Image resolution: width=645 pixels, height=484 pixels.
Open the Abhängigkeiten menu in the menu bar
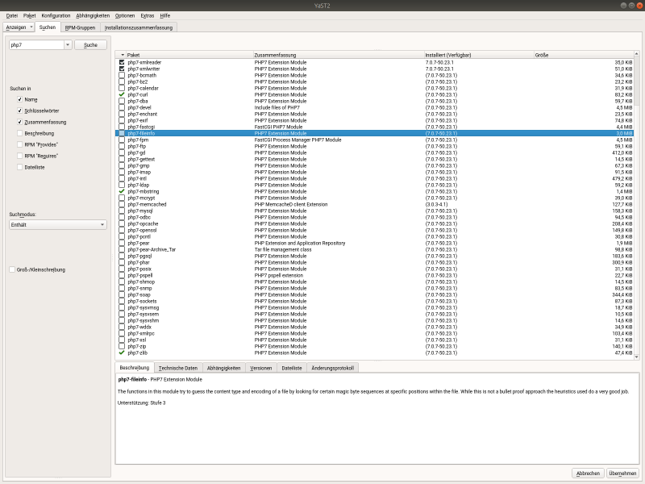[93, 15]
